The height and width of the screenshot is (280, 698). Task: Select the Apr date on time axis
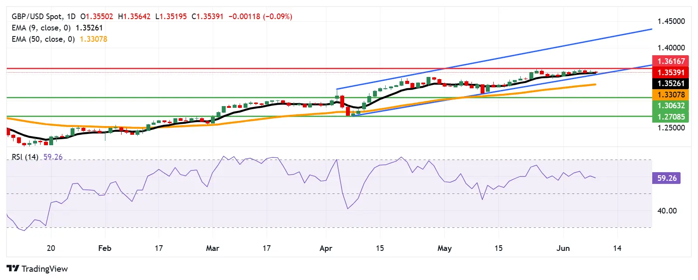(x=325, y=248)
